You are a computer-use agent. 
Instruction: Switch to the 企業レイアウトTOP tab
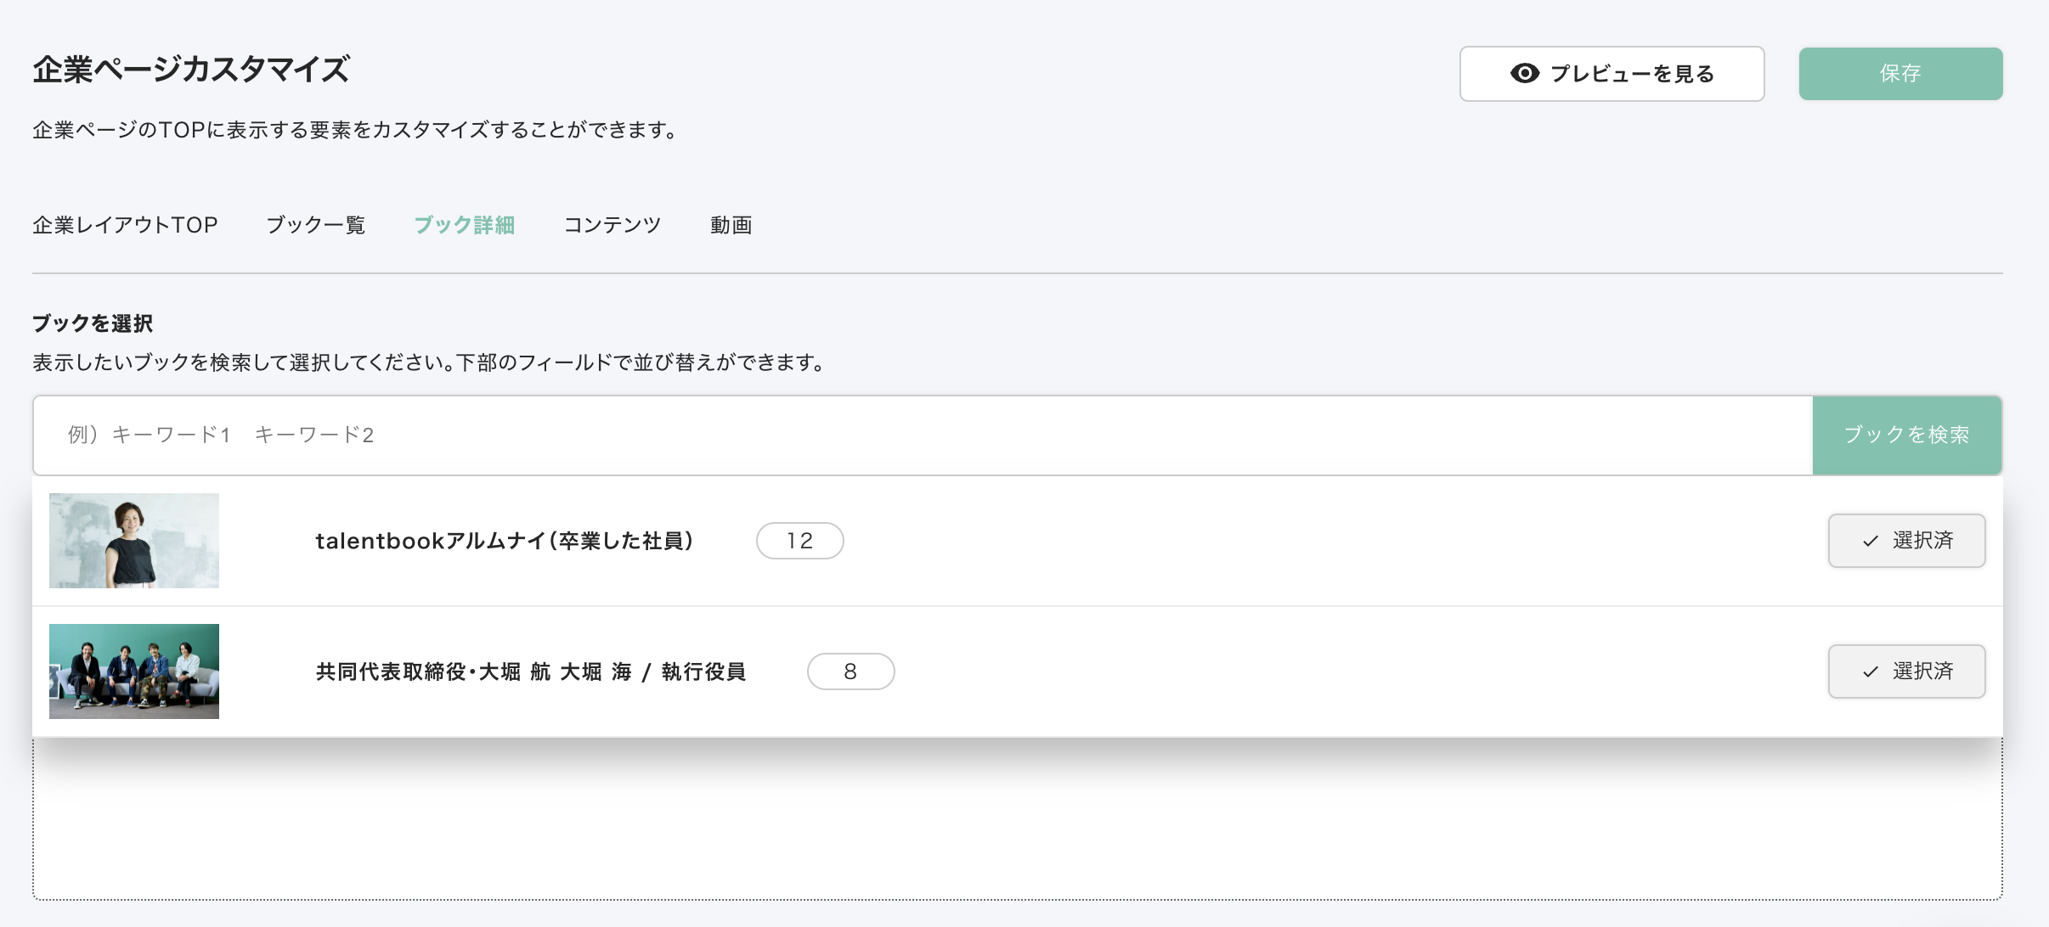(x=125, y=225)
